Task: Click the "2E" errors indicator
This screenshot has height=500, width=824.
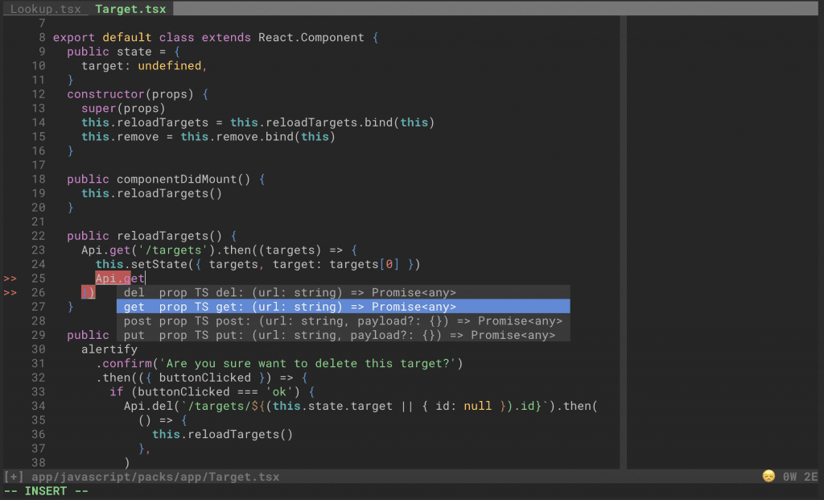Action: tap(810, 476)
